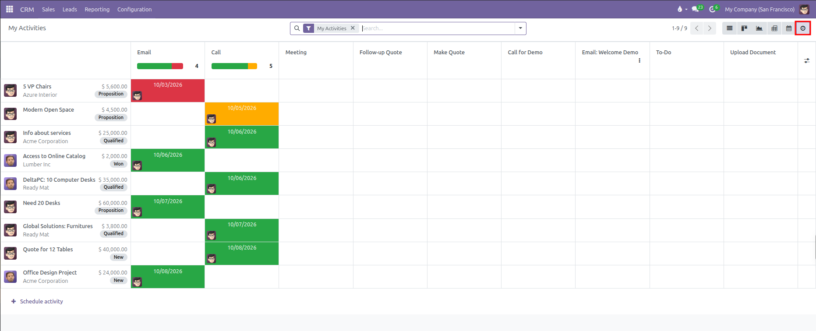Open the Need 20 Desks record
The height and width of the screenshot is (331, 816).
(x=42, y=203)
